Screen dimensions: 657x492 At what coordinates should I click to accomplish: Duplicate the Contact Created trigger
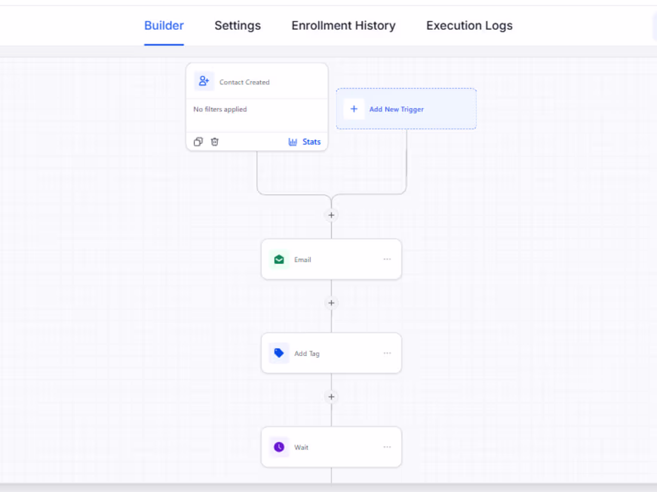(198, 142)
